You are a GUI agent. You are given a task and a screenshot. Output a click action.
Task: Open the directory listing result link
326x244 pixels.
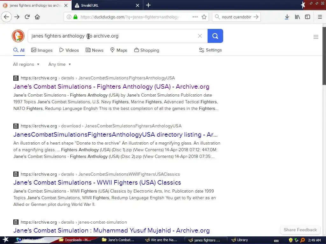(115, 134)
